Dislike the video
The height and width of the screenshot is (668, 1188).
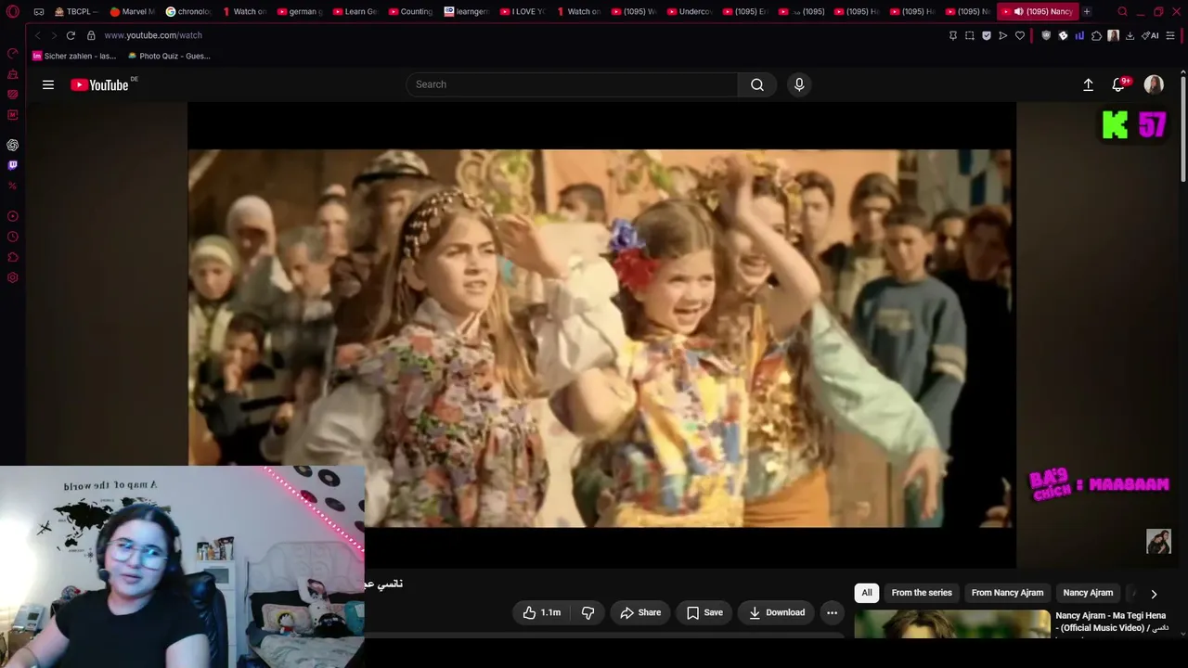(x=588, y=612)
